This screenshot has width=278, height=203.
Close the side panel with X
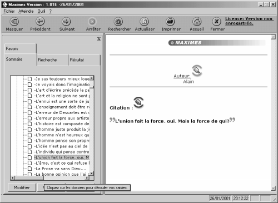point(99,39)
